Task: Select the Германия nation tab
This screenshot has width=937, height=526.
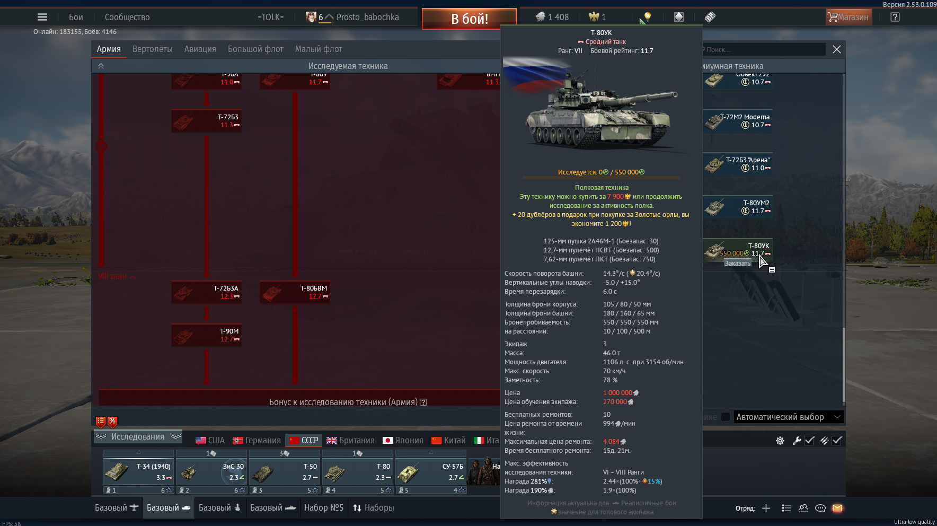Action: tap(257, 440)
